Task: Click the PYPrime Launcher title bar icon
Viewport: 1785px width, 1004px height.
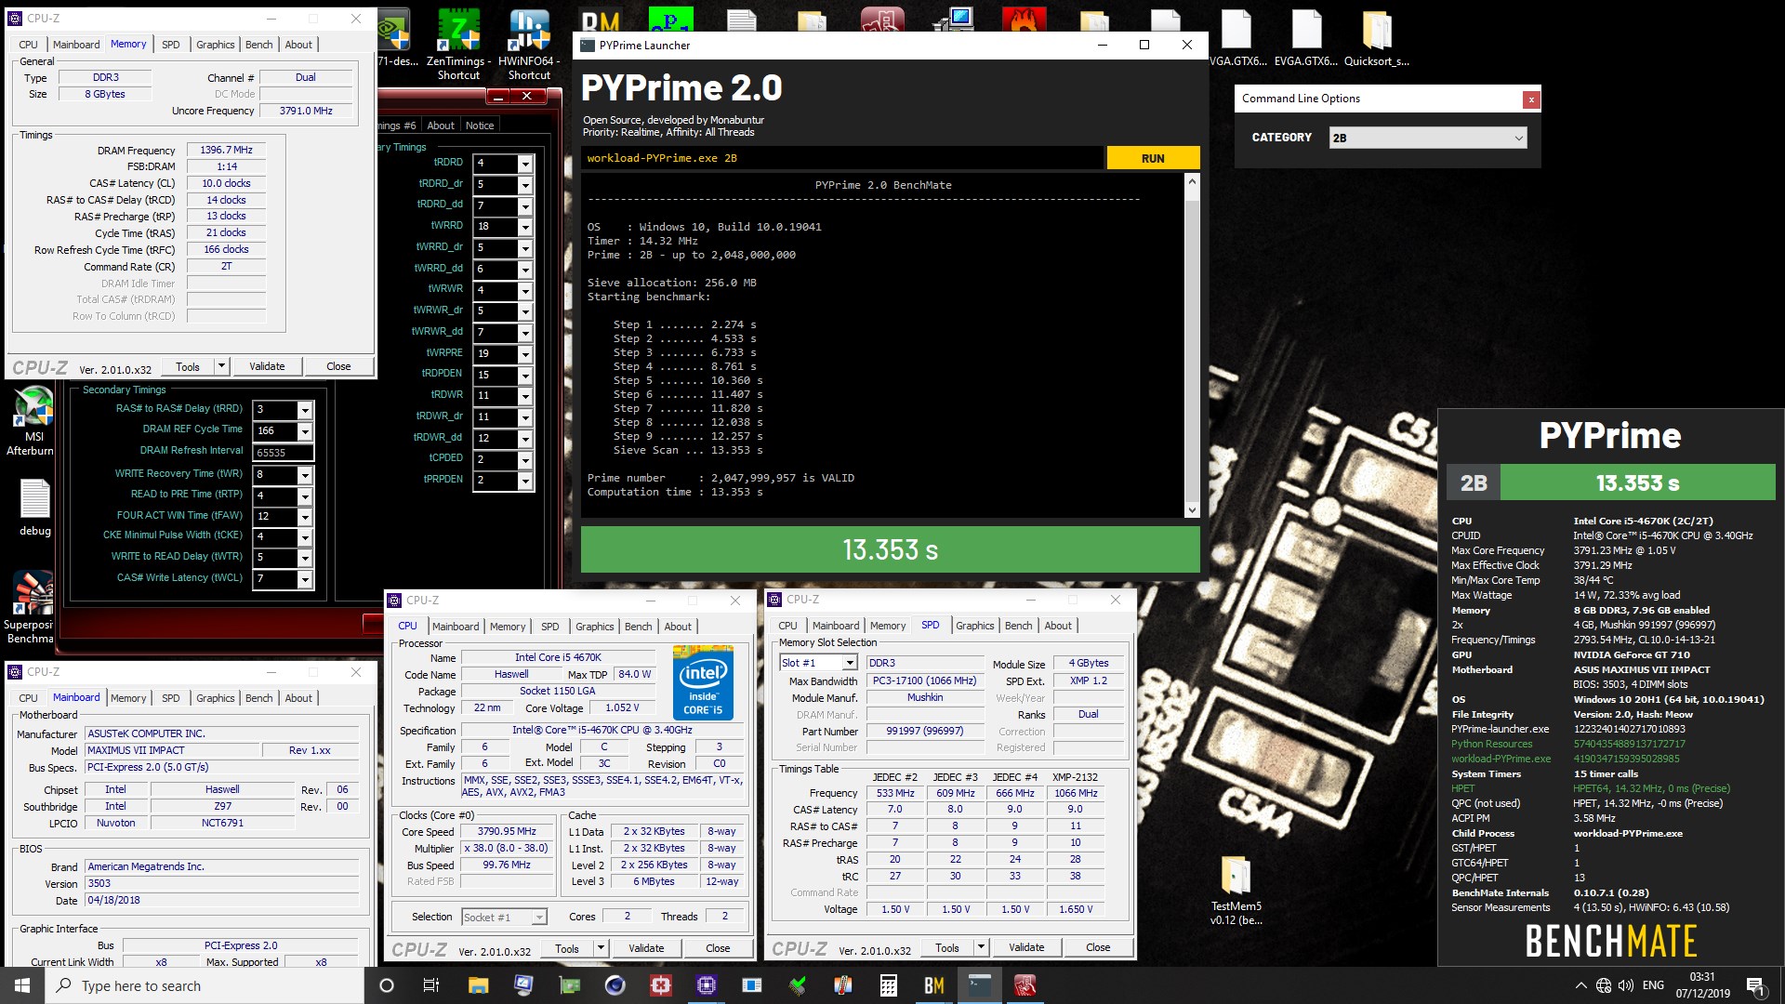Action: point(587,45)
